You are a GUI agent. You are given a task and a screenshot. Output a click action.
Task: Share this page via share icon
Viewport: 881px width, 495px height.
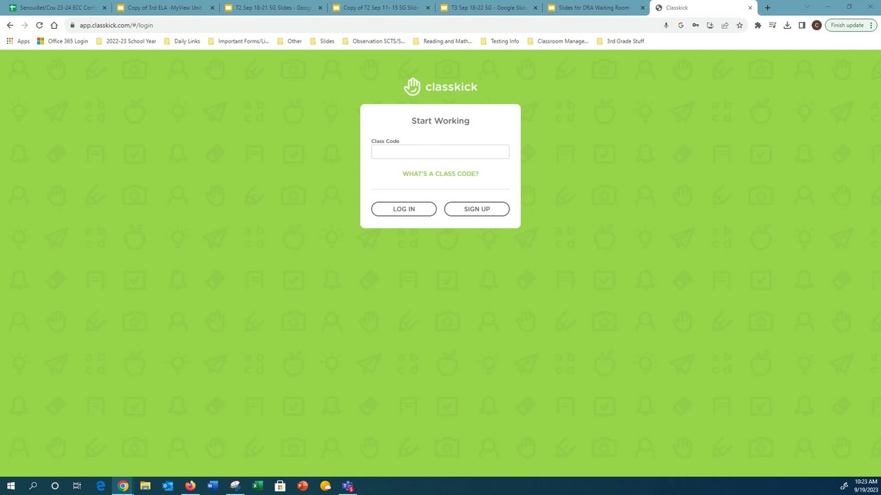pyautogui.click(x=725, y=25)
